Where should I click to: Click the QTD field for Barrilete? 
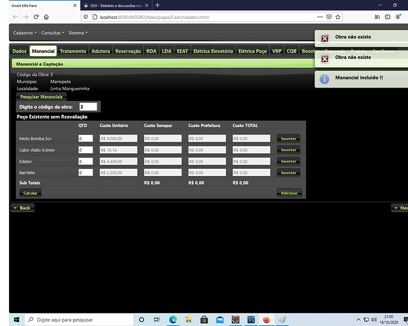click(x=86, y=173)
